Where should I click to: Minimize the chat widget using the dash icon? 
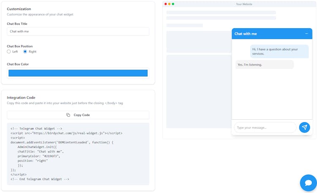coord(306,34)
